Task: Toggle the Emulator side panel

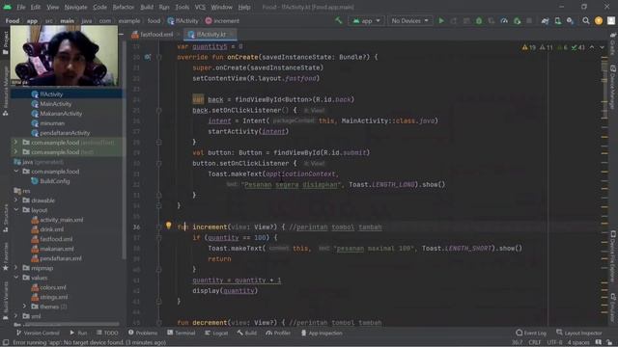Action: 612,307
